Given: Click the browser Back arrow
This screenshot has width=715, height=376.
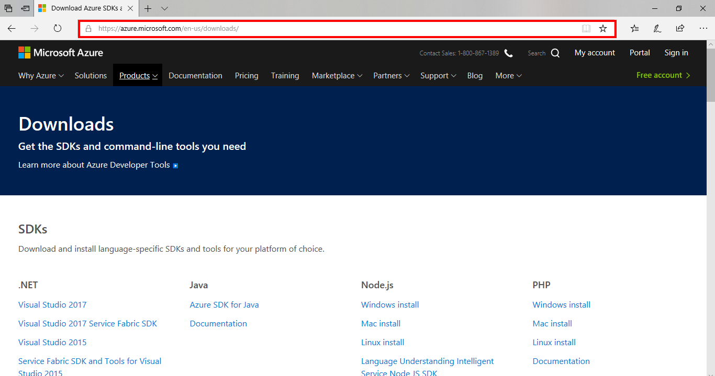Looking at the screenshot, I should 12,29.
